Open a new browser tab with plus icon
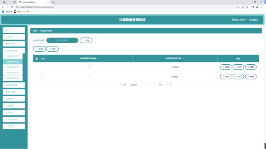 pyautogui.click(x=53, y=3)
